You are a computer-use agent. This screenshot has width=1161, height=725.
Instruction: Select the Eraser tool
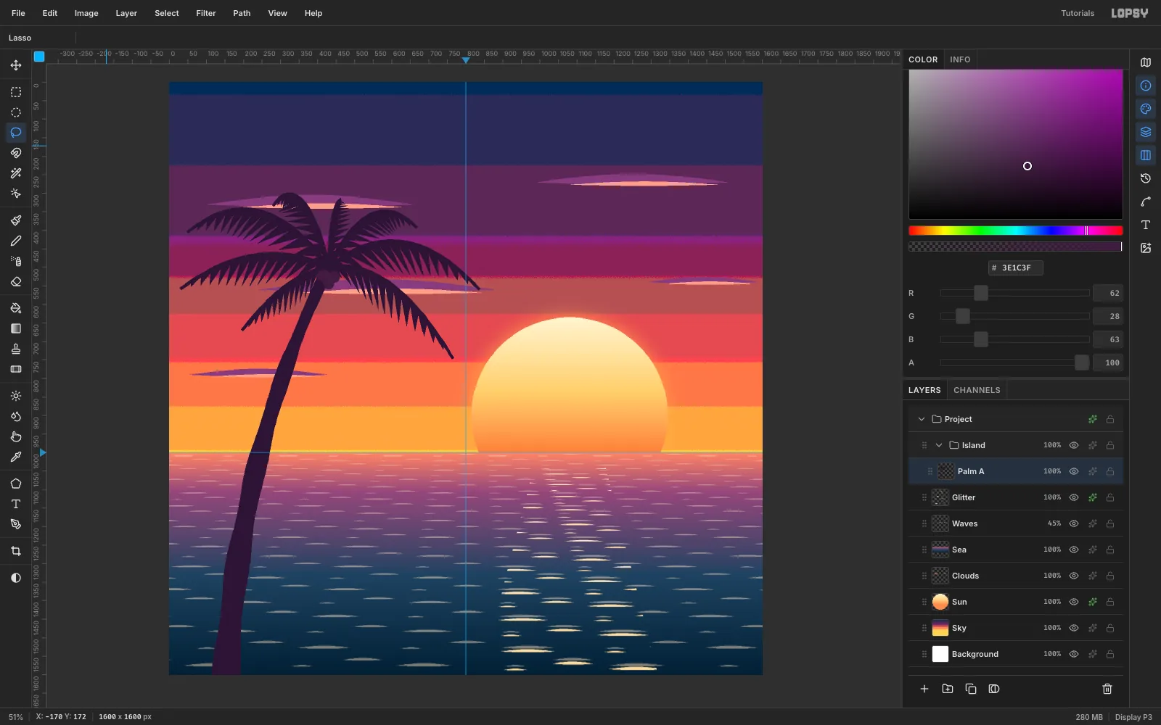(16, 281)
